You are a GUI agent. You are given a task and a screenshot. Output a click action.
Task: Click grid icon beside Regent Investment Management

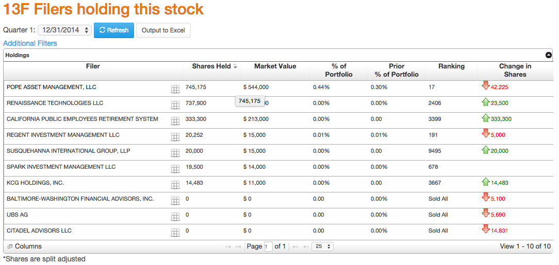[175, 137]
